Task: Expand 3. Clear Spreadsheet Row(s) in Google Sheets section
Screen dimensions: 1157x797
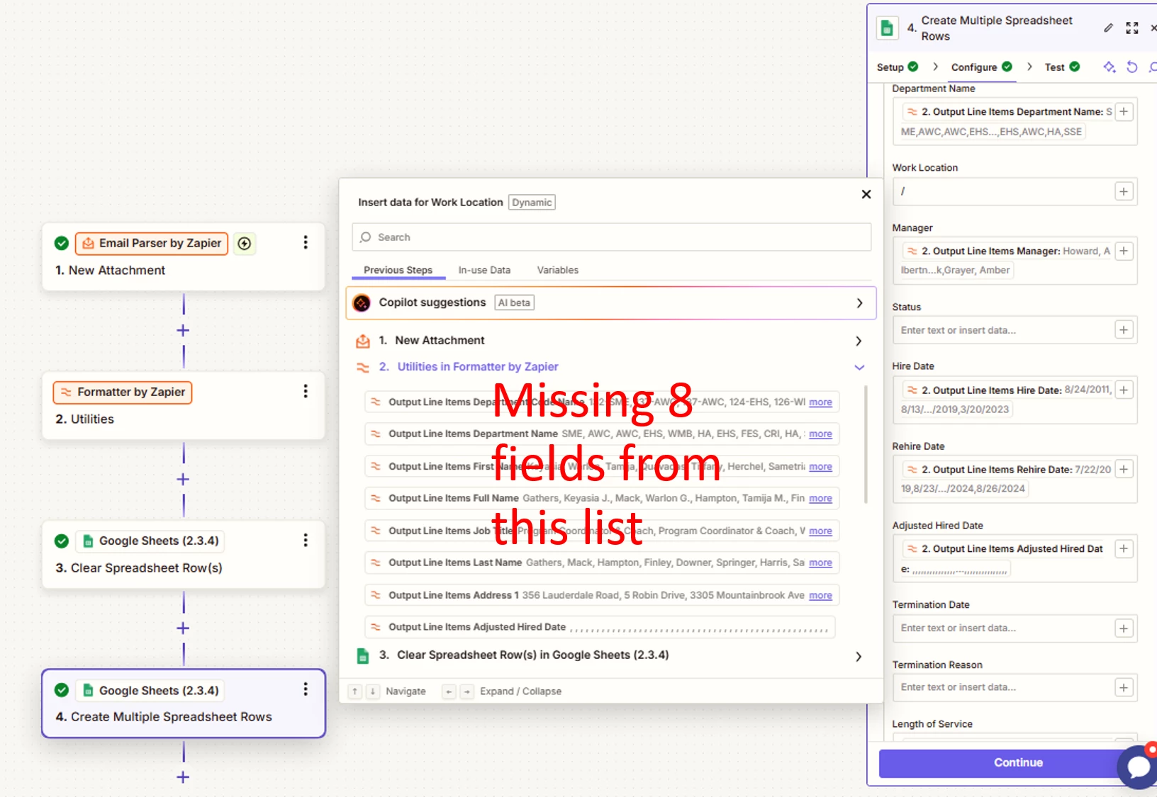Action: click(x=611, y=655)
